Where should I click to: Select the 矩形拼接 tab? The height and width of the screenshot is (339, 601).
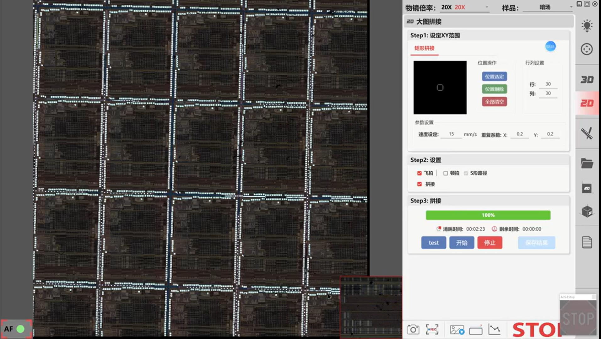(x=424, y=48)
